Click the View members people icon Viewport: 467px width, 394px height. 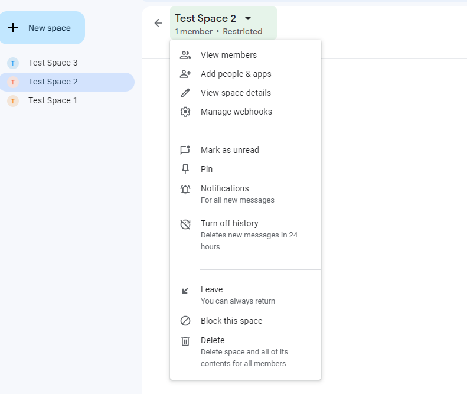coord(185,55)
